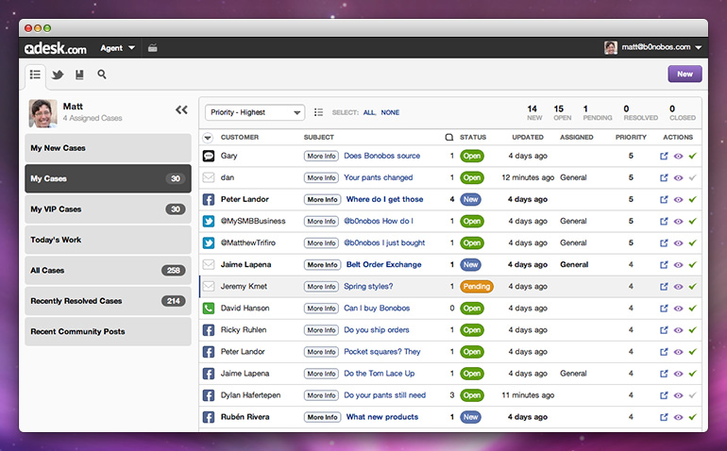Resolve @MatthewTrifiro case with green checkmark
Viewport: 727px width, 451px height.
[x=693, y=242]
